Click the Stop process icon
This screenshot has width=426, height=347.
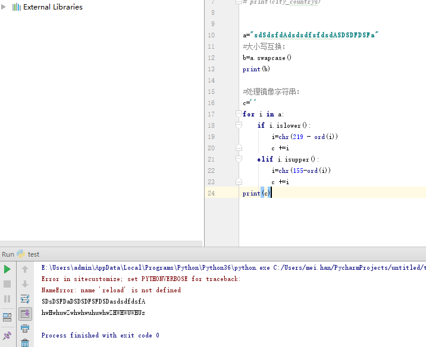tap(7, 285)
